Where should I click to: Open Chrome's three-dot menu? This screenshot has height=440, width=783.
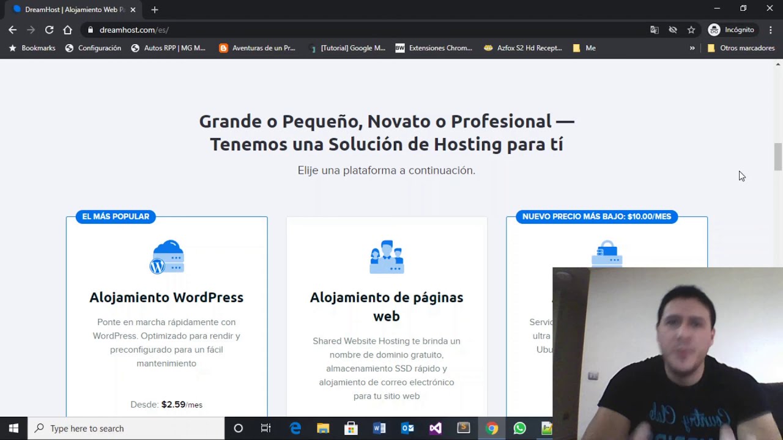pyautogui.click(x=770, y=29)
